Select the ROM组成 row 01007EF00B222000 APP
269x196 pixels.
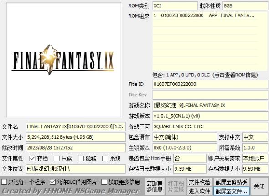click(x=205, y=15)
